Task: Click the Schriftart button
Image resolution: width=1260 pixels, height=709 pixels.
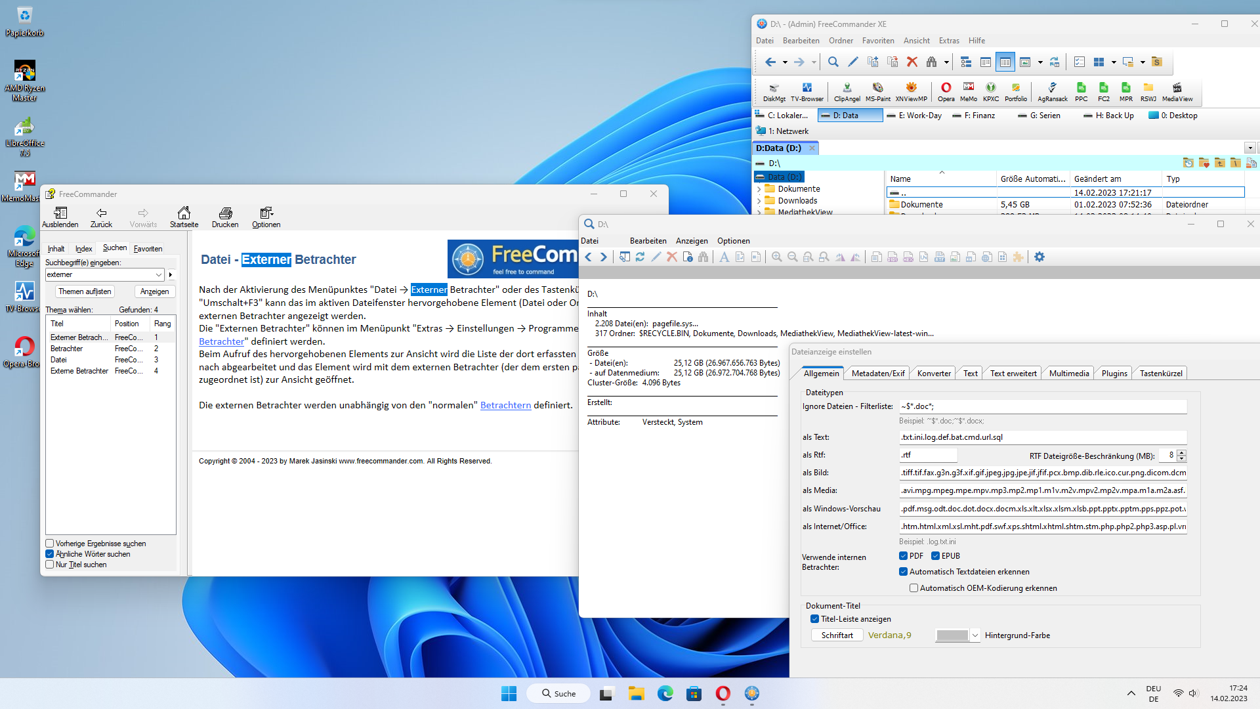Action: (x=837, y=635)
